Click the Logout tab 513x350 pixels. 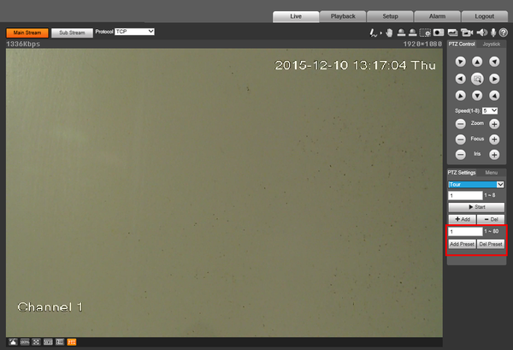tap(484, 16)
